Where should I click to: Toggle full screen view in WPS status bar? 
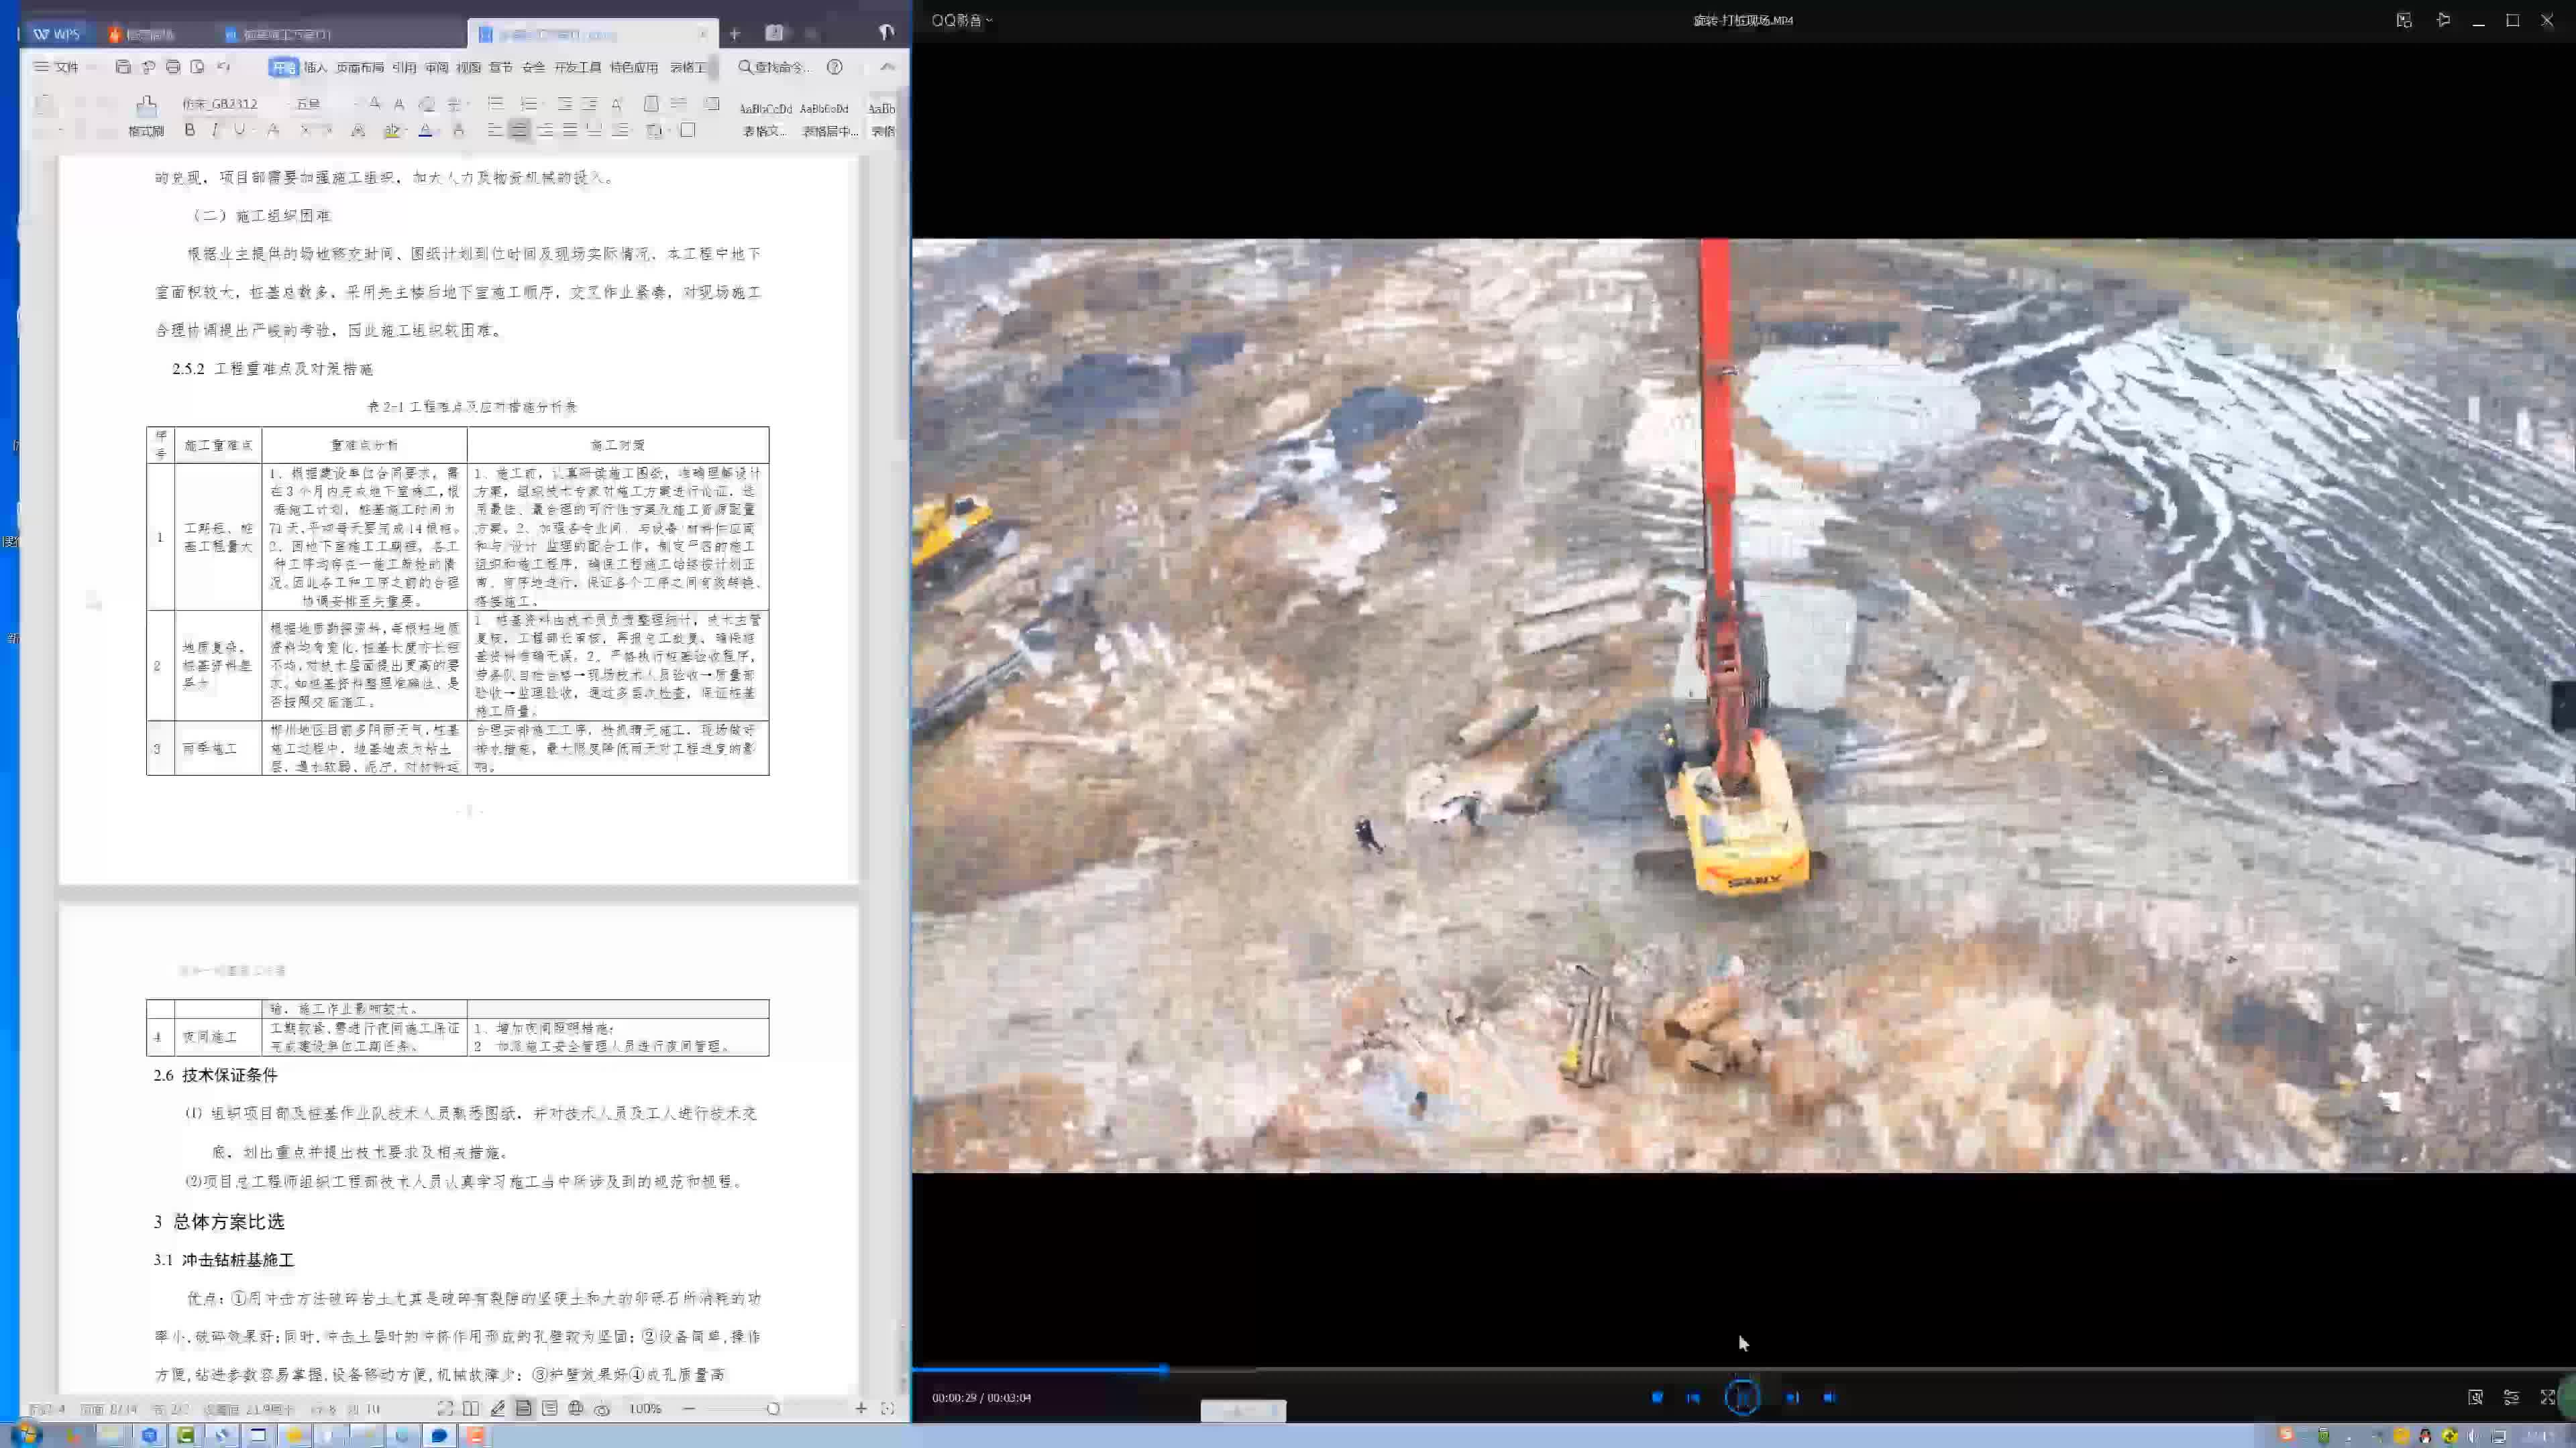(x=445, y=1408)
